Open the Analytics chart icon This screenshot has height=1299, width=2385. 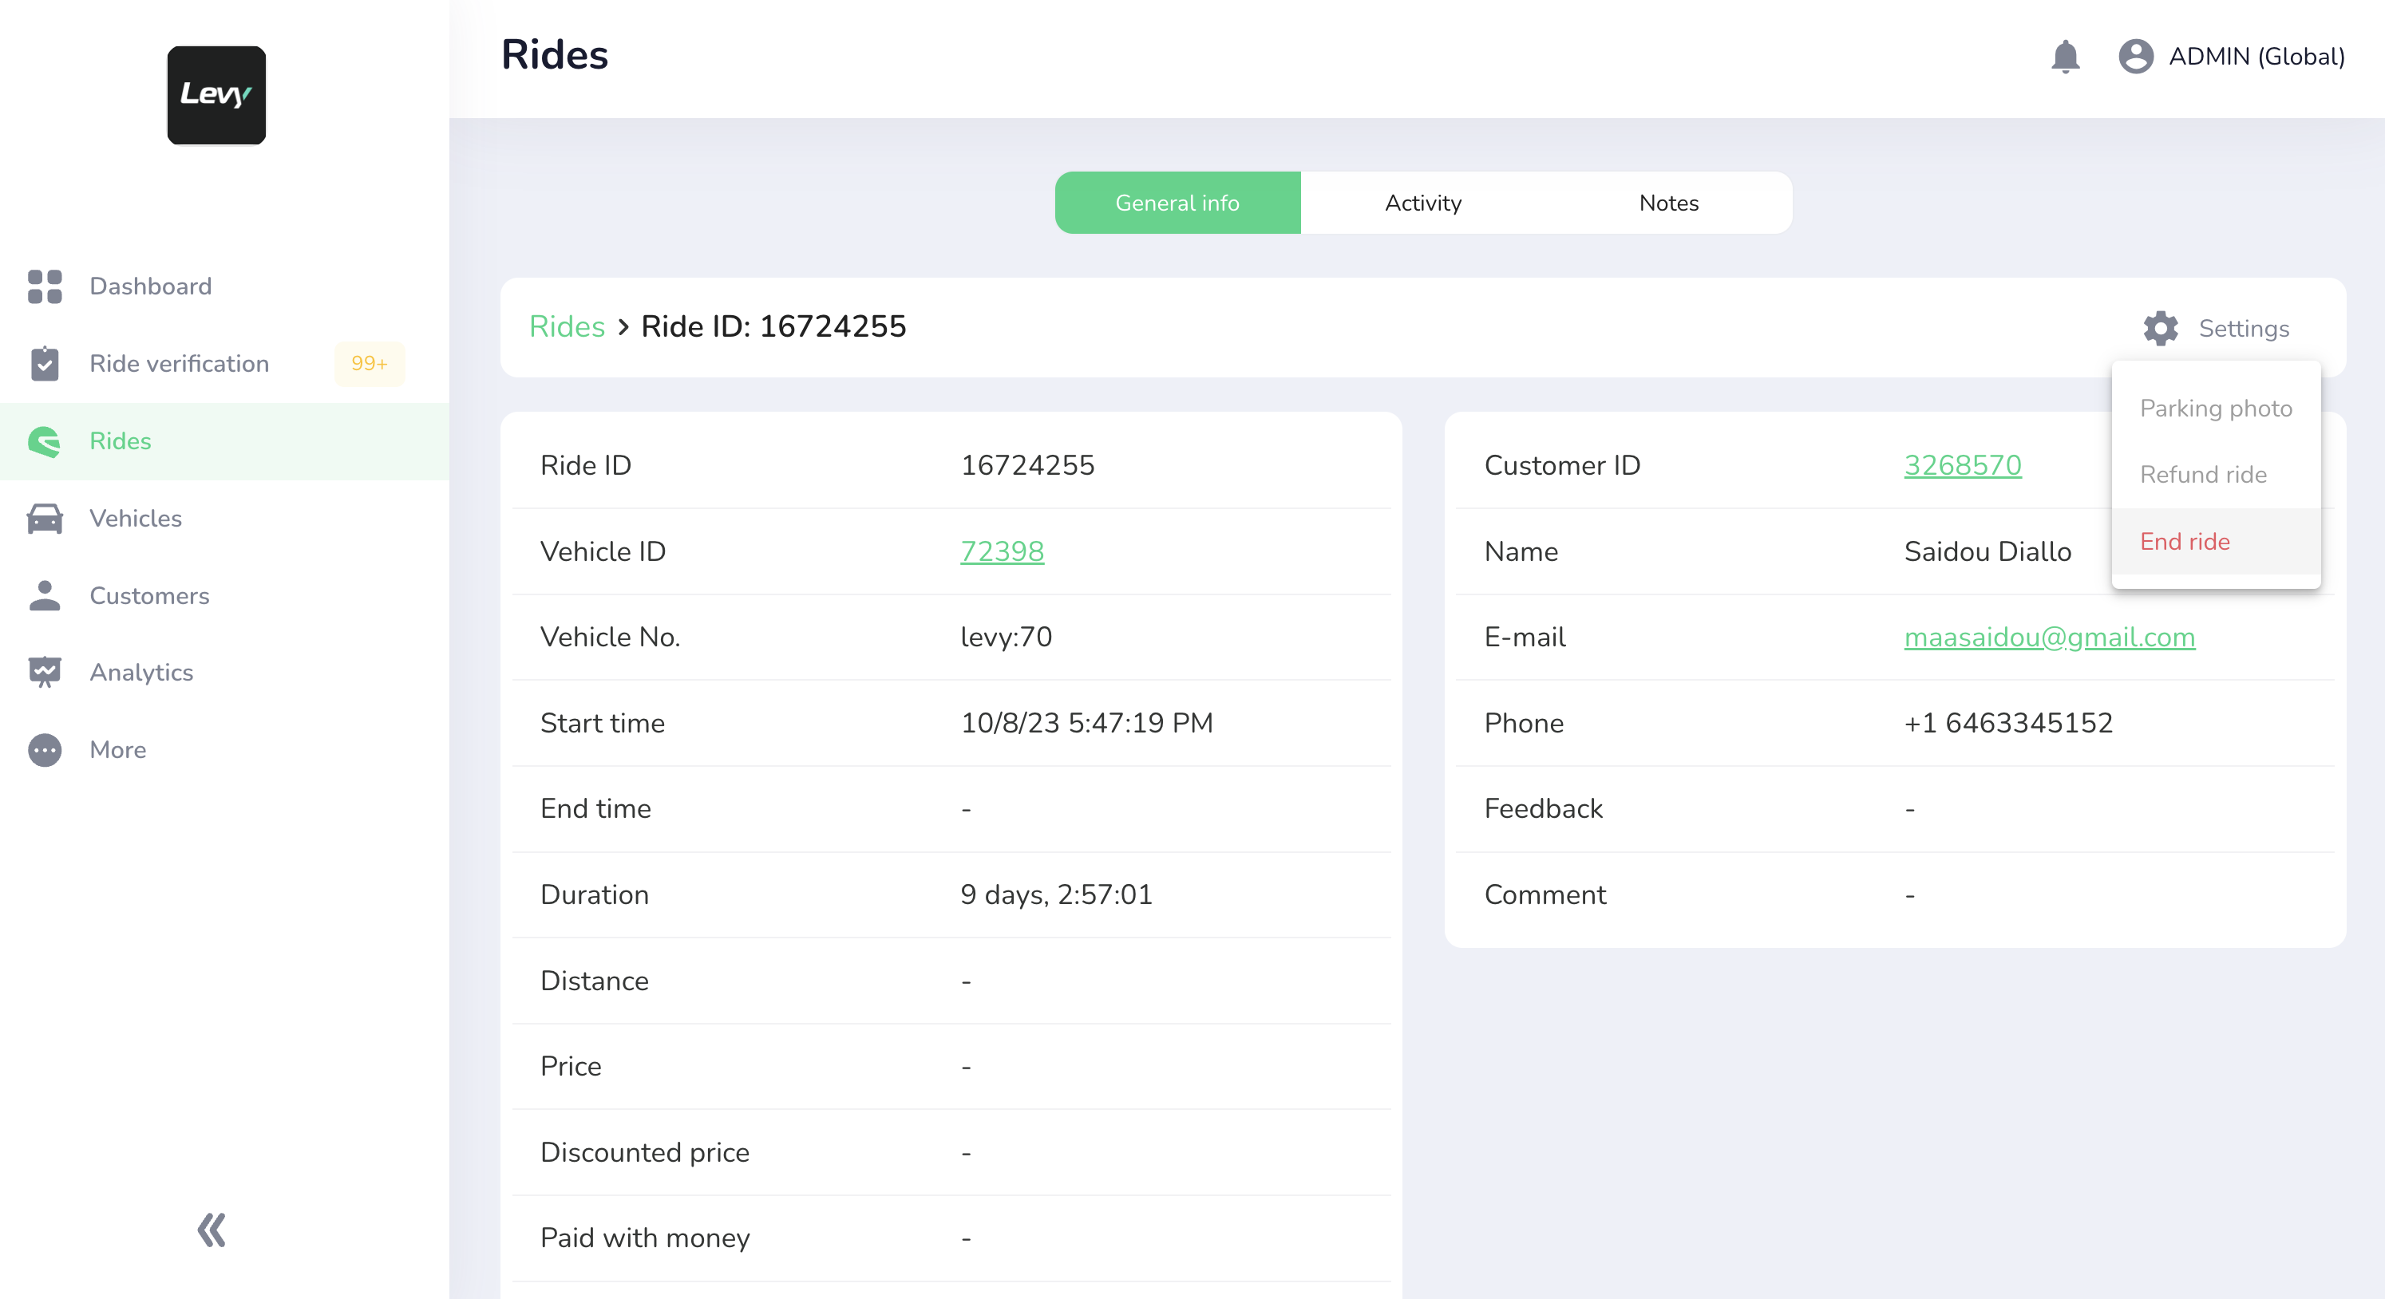click(45, 673)
